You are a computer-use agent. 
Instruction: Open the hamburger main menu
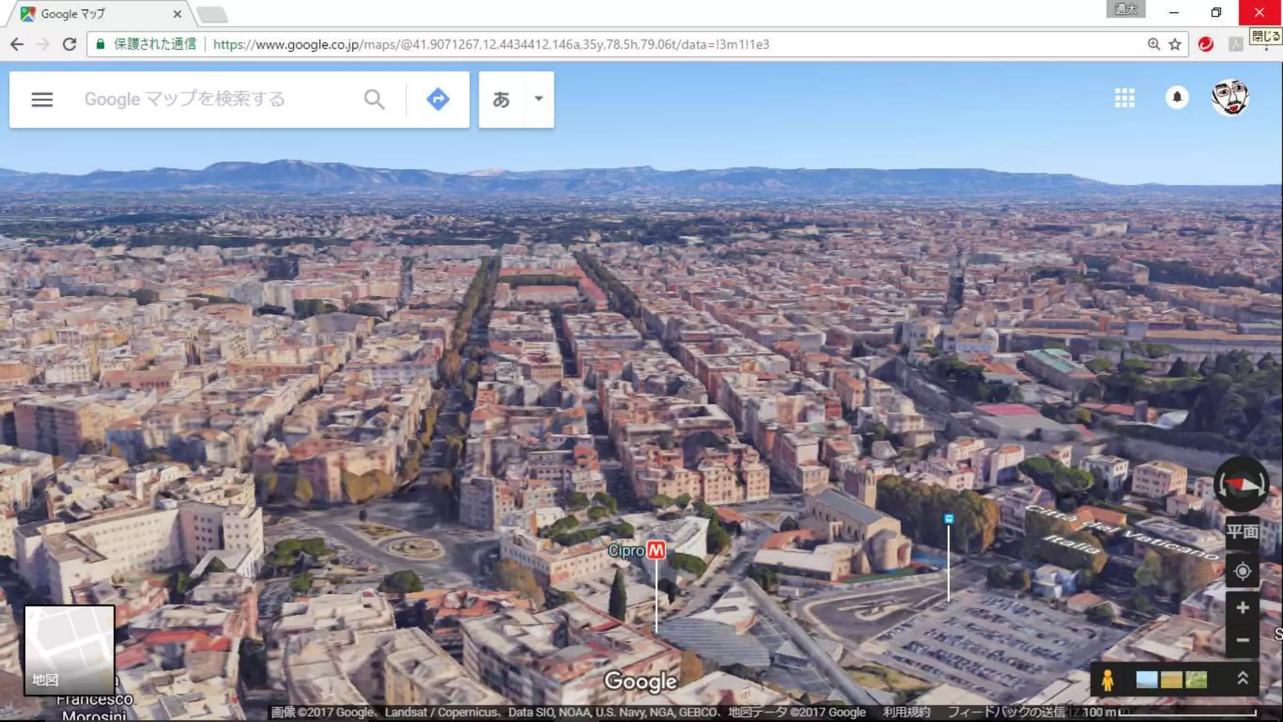[42, 99]
